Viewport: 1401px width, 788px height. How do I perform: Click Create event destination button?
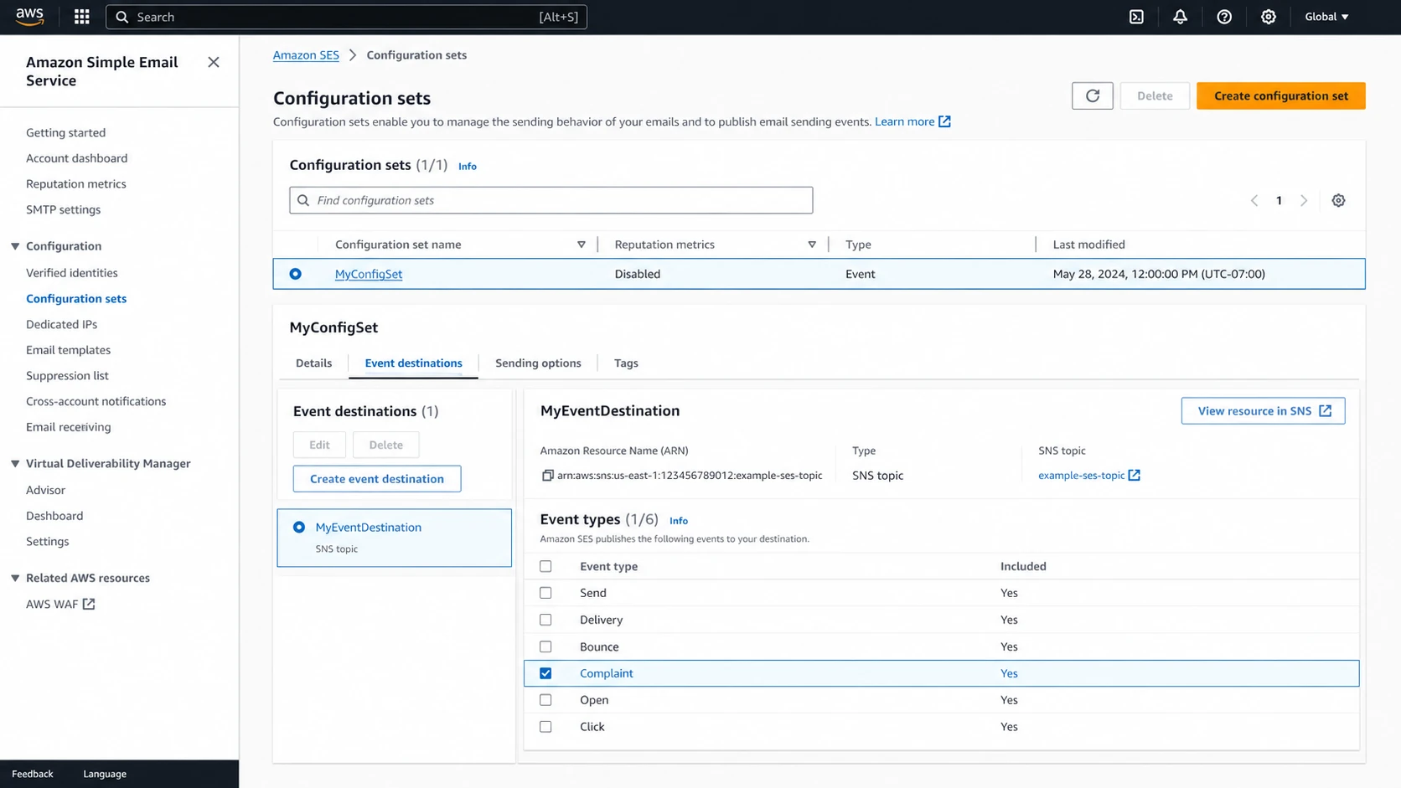click(377, 479)
